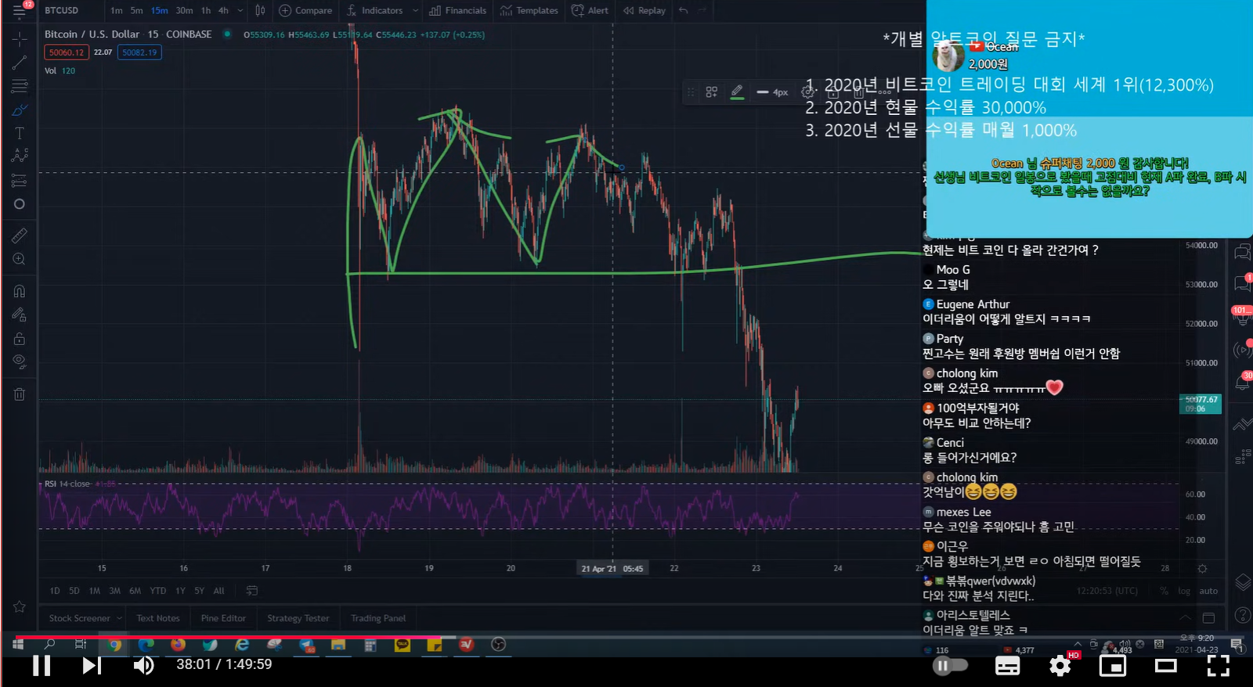Set chart range to 1D
Viewport: 1253px width, 687px height.
[x=55, y=591]
